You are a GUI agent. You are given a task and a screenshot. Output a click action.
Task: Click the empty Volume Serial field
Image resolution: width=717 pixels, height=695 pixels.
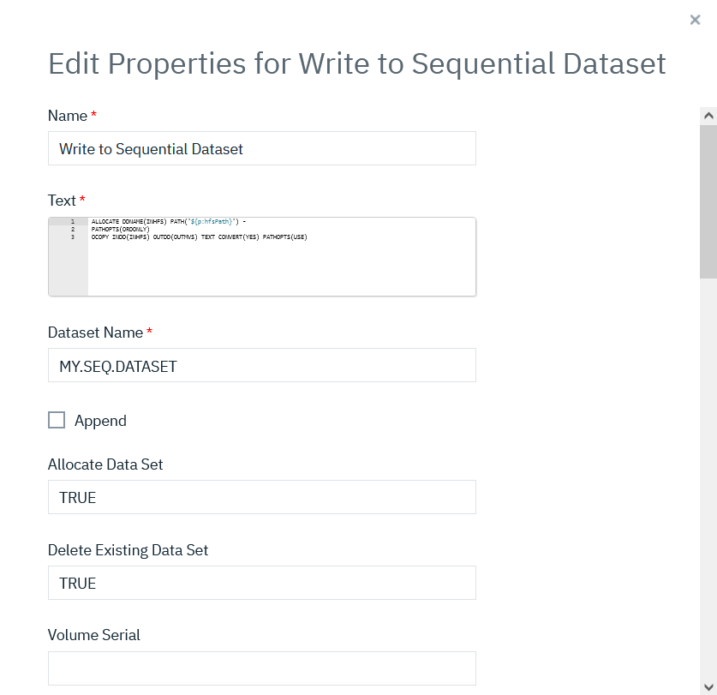click(x=261, y=668)
